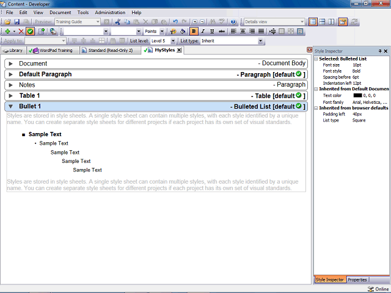Toggle Italic formatting
The image size is (391, 293).
coord(203,31)
